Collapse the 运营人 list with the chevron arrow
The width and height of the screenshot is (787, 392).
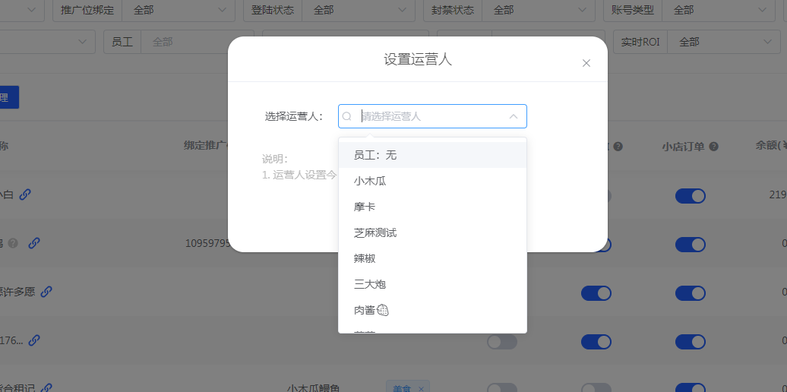click(514, 116)
